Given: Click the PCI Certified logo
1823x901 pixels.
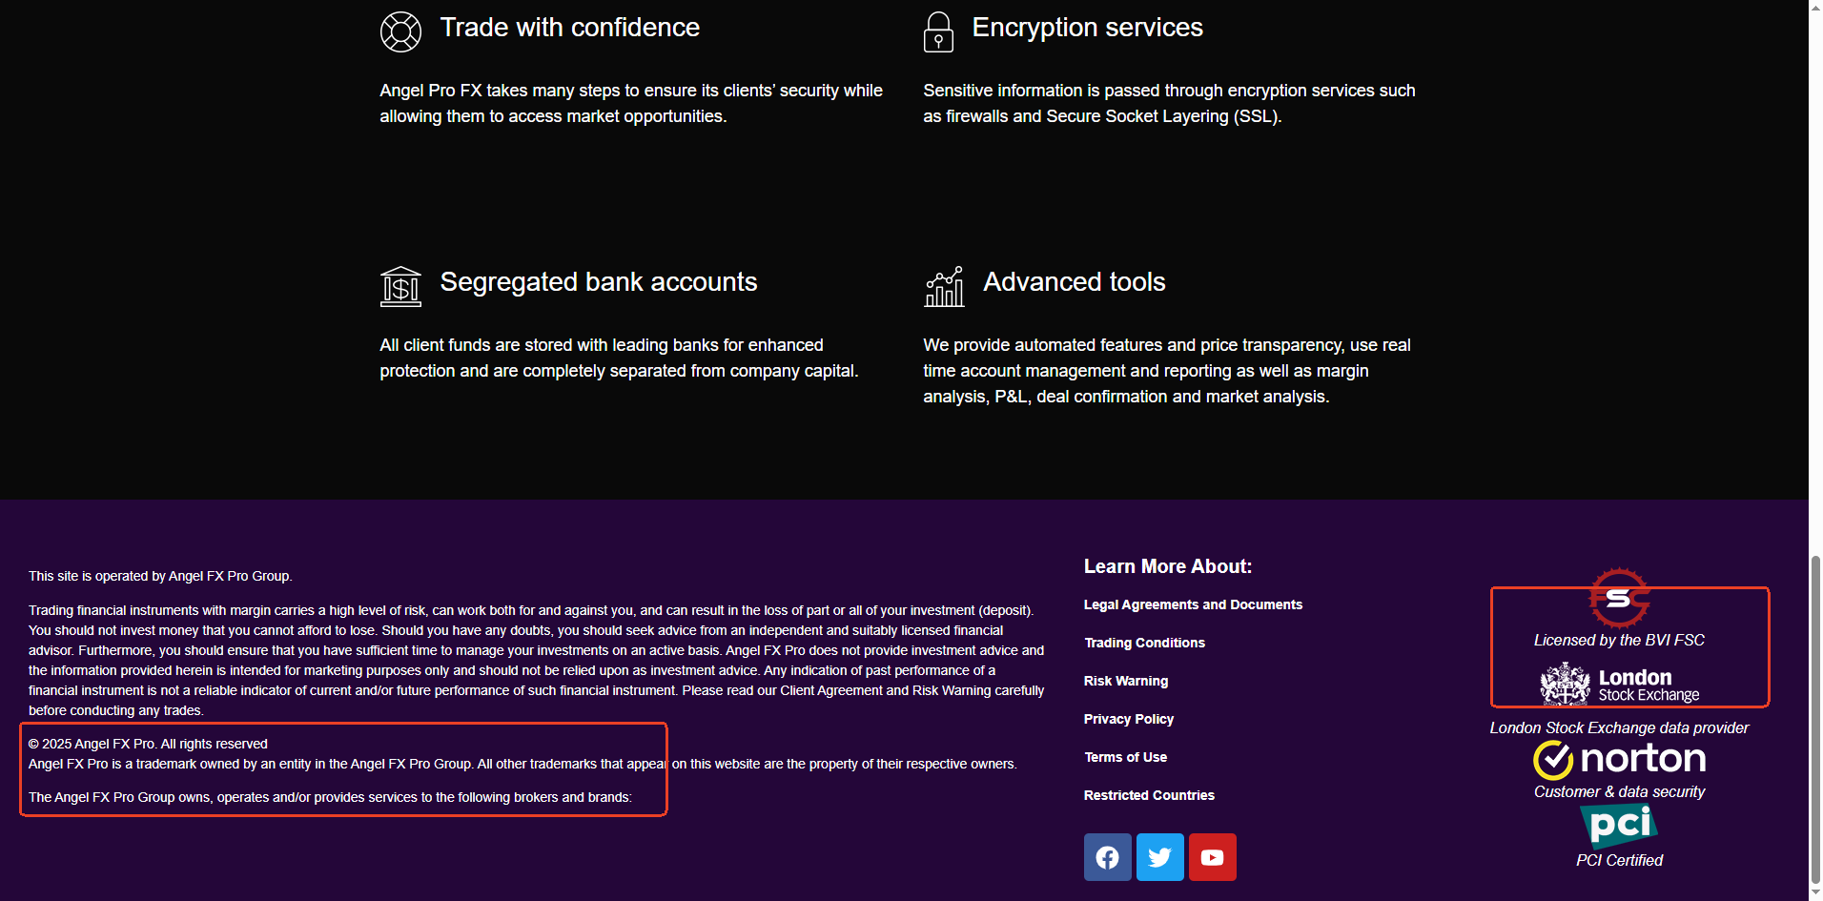Looking at the screenshot, I should point(1619,826).
